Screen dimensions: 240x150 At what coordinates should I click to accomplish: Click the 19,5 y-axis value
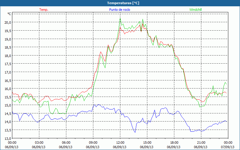(x=8, y=31)
